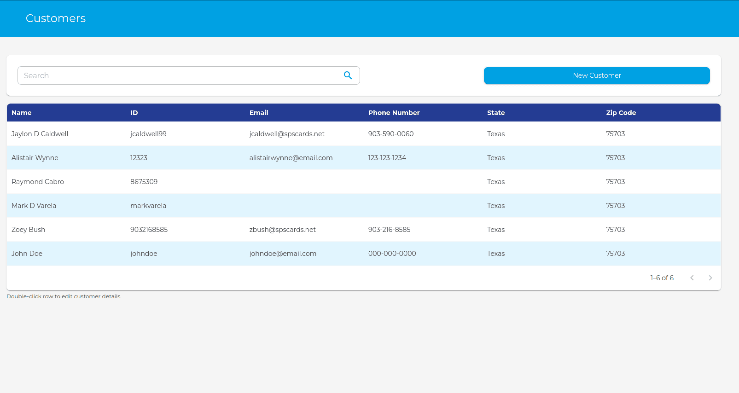Viewport: 739px width, 393px height.
Task: Select the Mark D Varela row
Action: point(34,206)
